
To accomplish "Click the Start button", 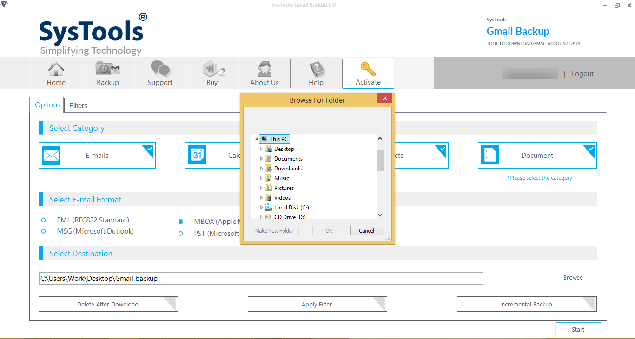I will tap(578, 329).
